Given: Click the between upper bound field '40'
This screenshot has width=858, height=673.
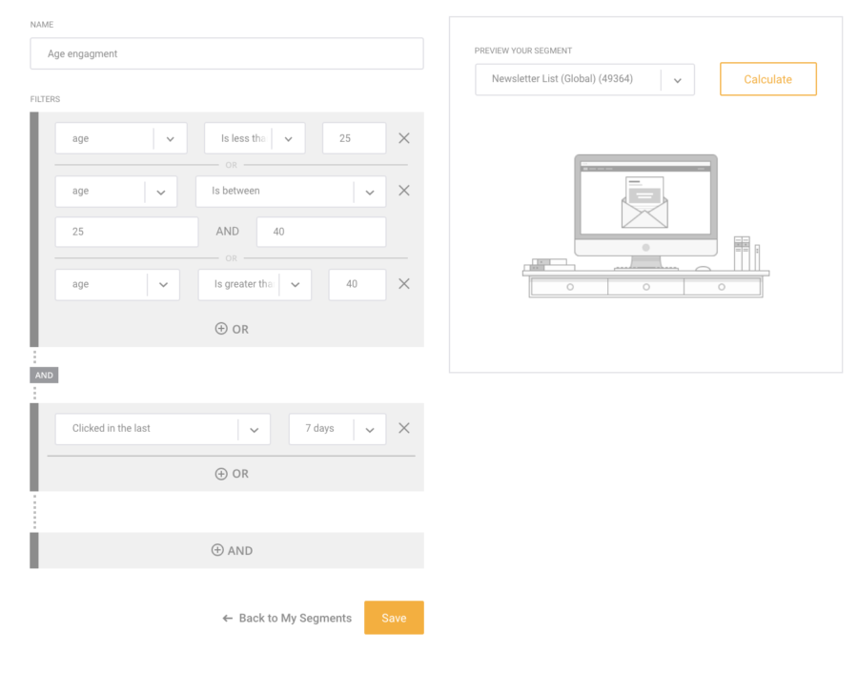Looking at the screenshot, I should 321,232.
